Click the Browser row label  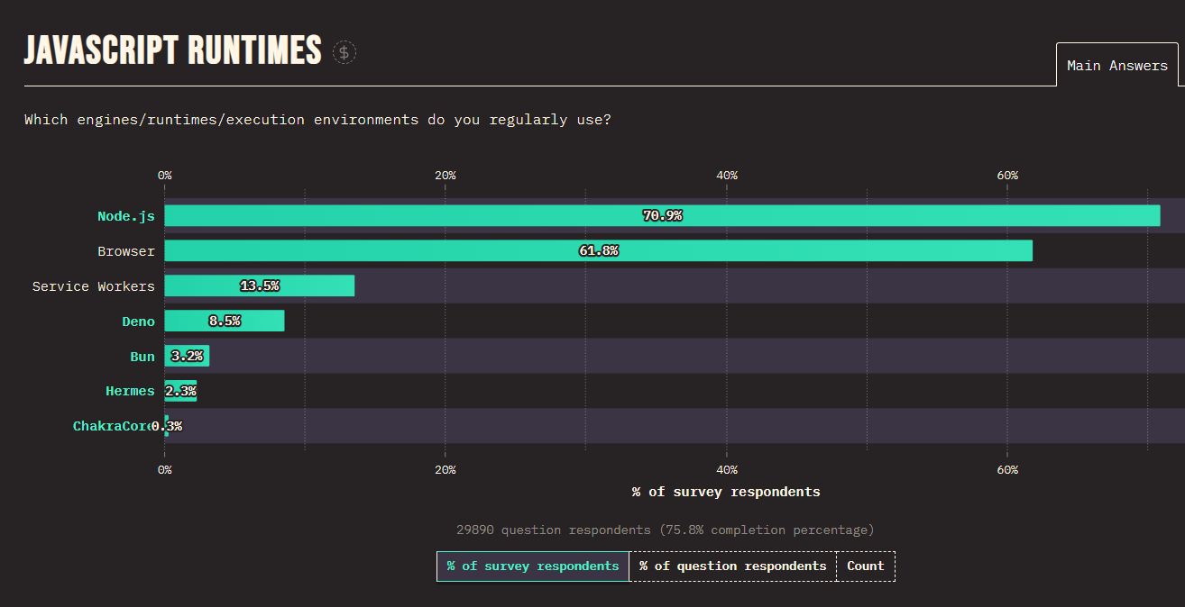point(126,251)
